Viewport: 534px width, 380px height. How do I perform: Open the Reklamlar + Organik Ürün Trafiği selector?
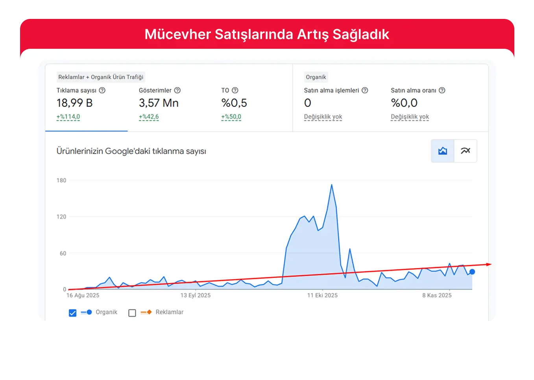[x=101, y=77]
